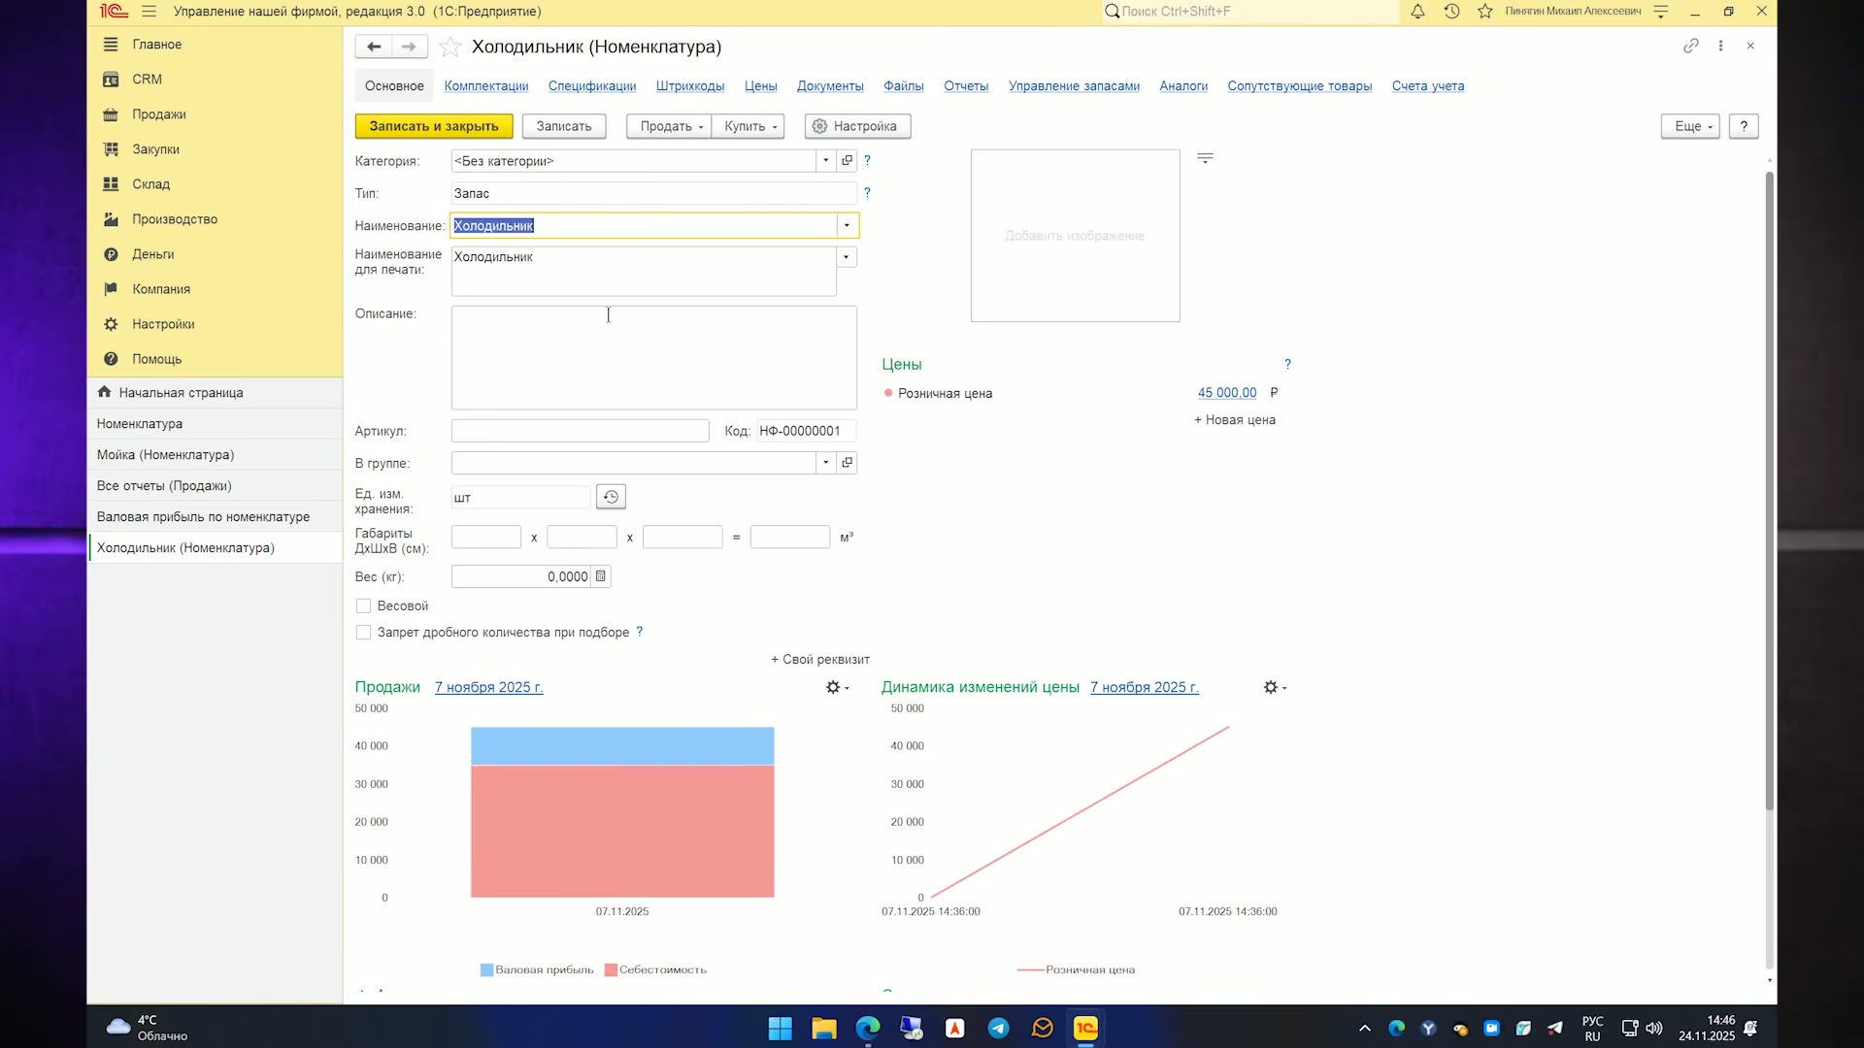Copy link to object via chain icon

coord(1691,46)
